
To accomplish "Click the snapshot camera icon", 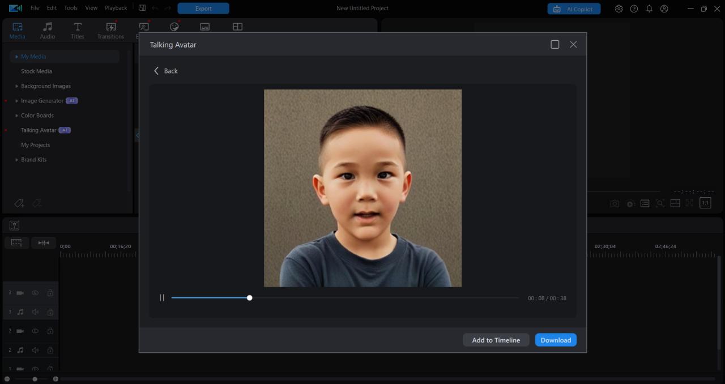I will tap(615, 203).
